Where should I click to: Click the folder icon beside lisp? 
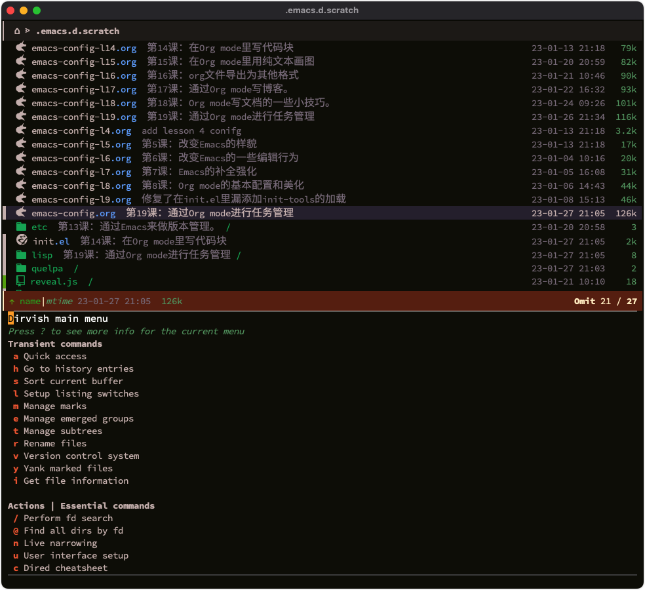(x=21, y=254)
